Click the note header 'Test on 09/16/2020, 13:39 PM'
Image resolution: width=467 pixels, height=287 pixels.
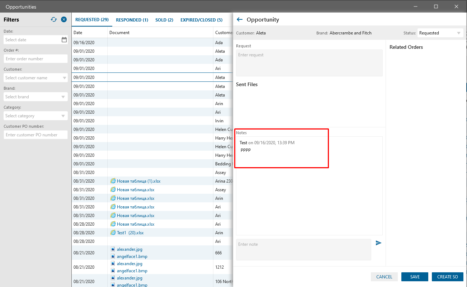click(x=267, y=143)
